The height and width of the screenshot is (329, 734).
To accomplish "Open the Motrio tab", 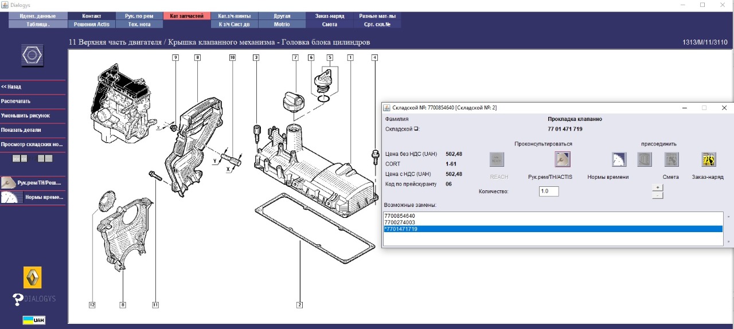I will click(x=282, y=25).
